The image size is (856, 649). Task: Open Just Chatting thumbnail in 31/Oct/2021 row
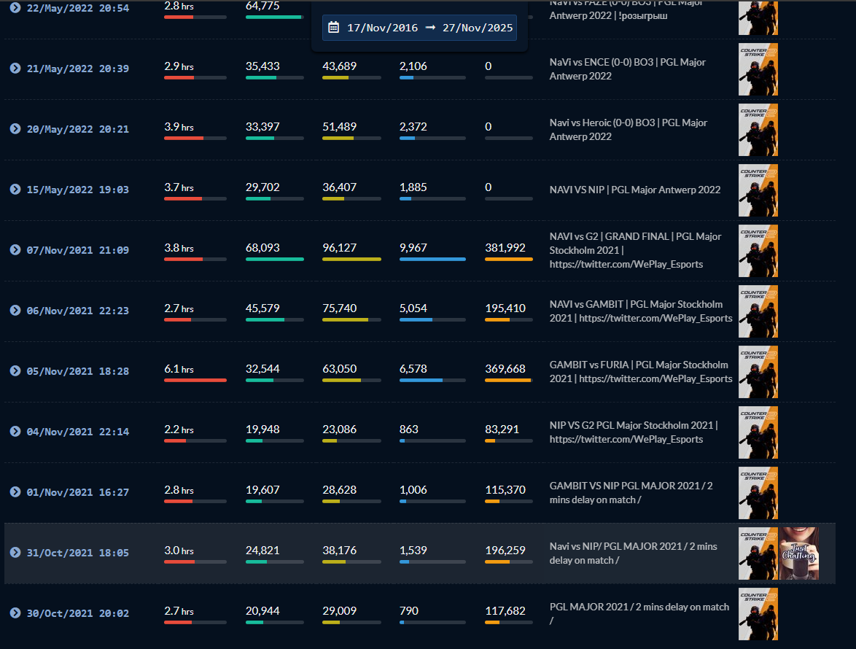click(x=798, y=553)
